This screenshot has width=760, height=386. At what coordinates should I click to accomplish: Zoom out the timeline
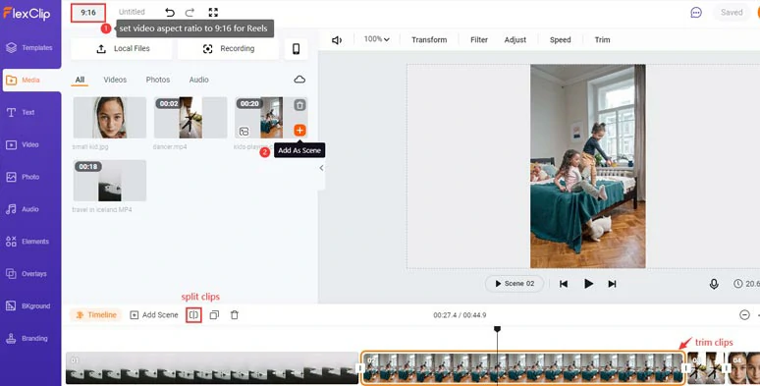point(745,315)
